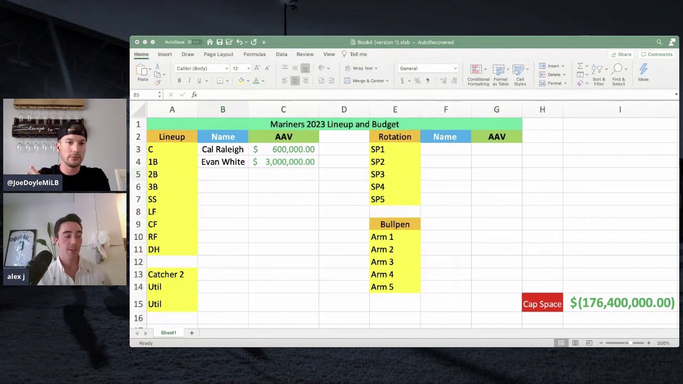Apply Comma Style number format
683x384 pixels.
coord(427,81)
